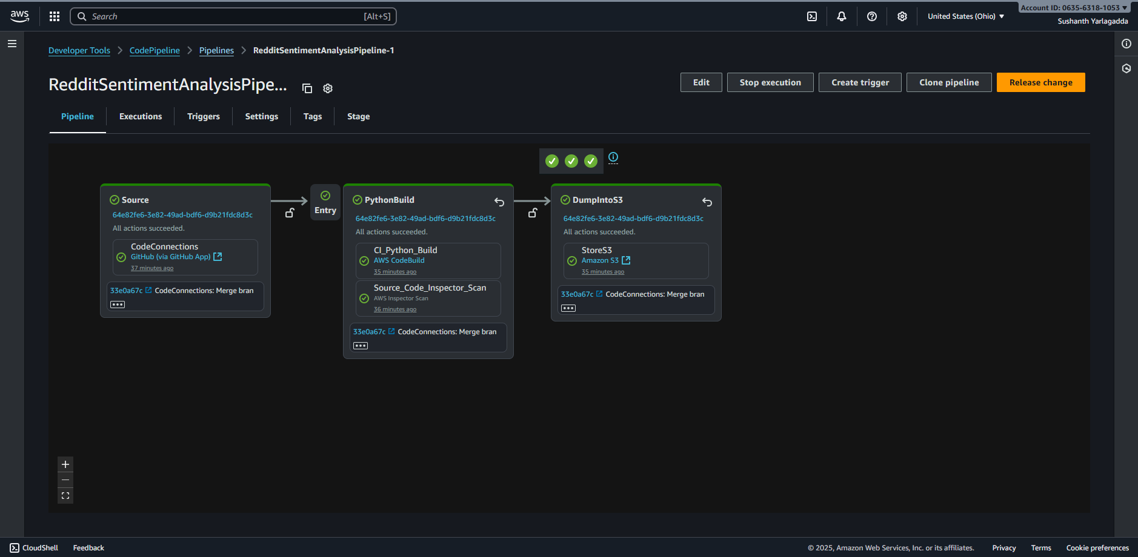The height and width of the screenshot is (557, 1138).
Task: Click Clone pipeline button
Action: point(949,82)
